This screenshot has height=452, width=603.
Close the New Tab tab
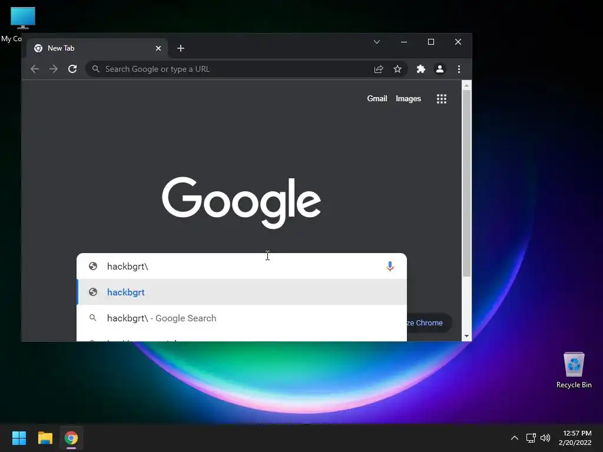pyautogui.click(x=158, y=48)
